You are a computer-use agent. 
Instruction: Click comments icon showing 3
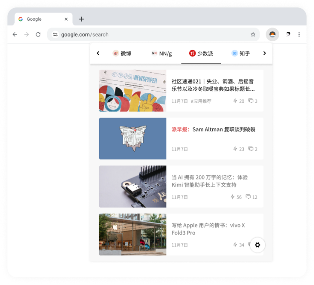tap(251, 101)
